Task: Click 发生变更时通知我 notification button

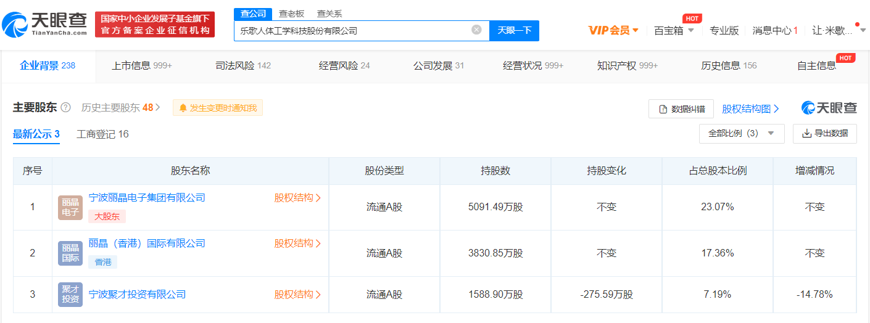Action: click(218, 108)
